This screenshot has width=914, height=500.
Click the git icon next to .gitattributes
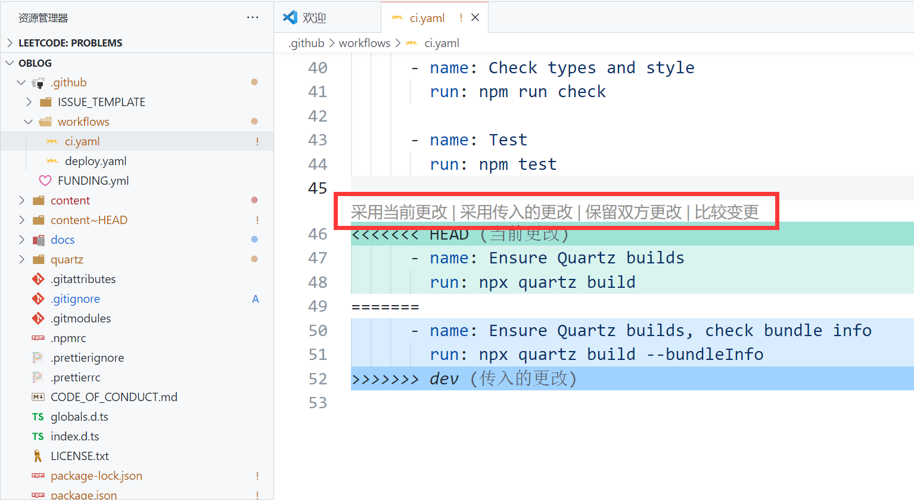click(38, 279)
